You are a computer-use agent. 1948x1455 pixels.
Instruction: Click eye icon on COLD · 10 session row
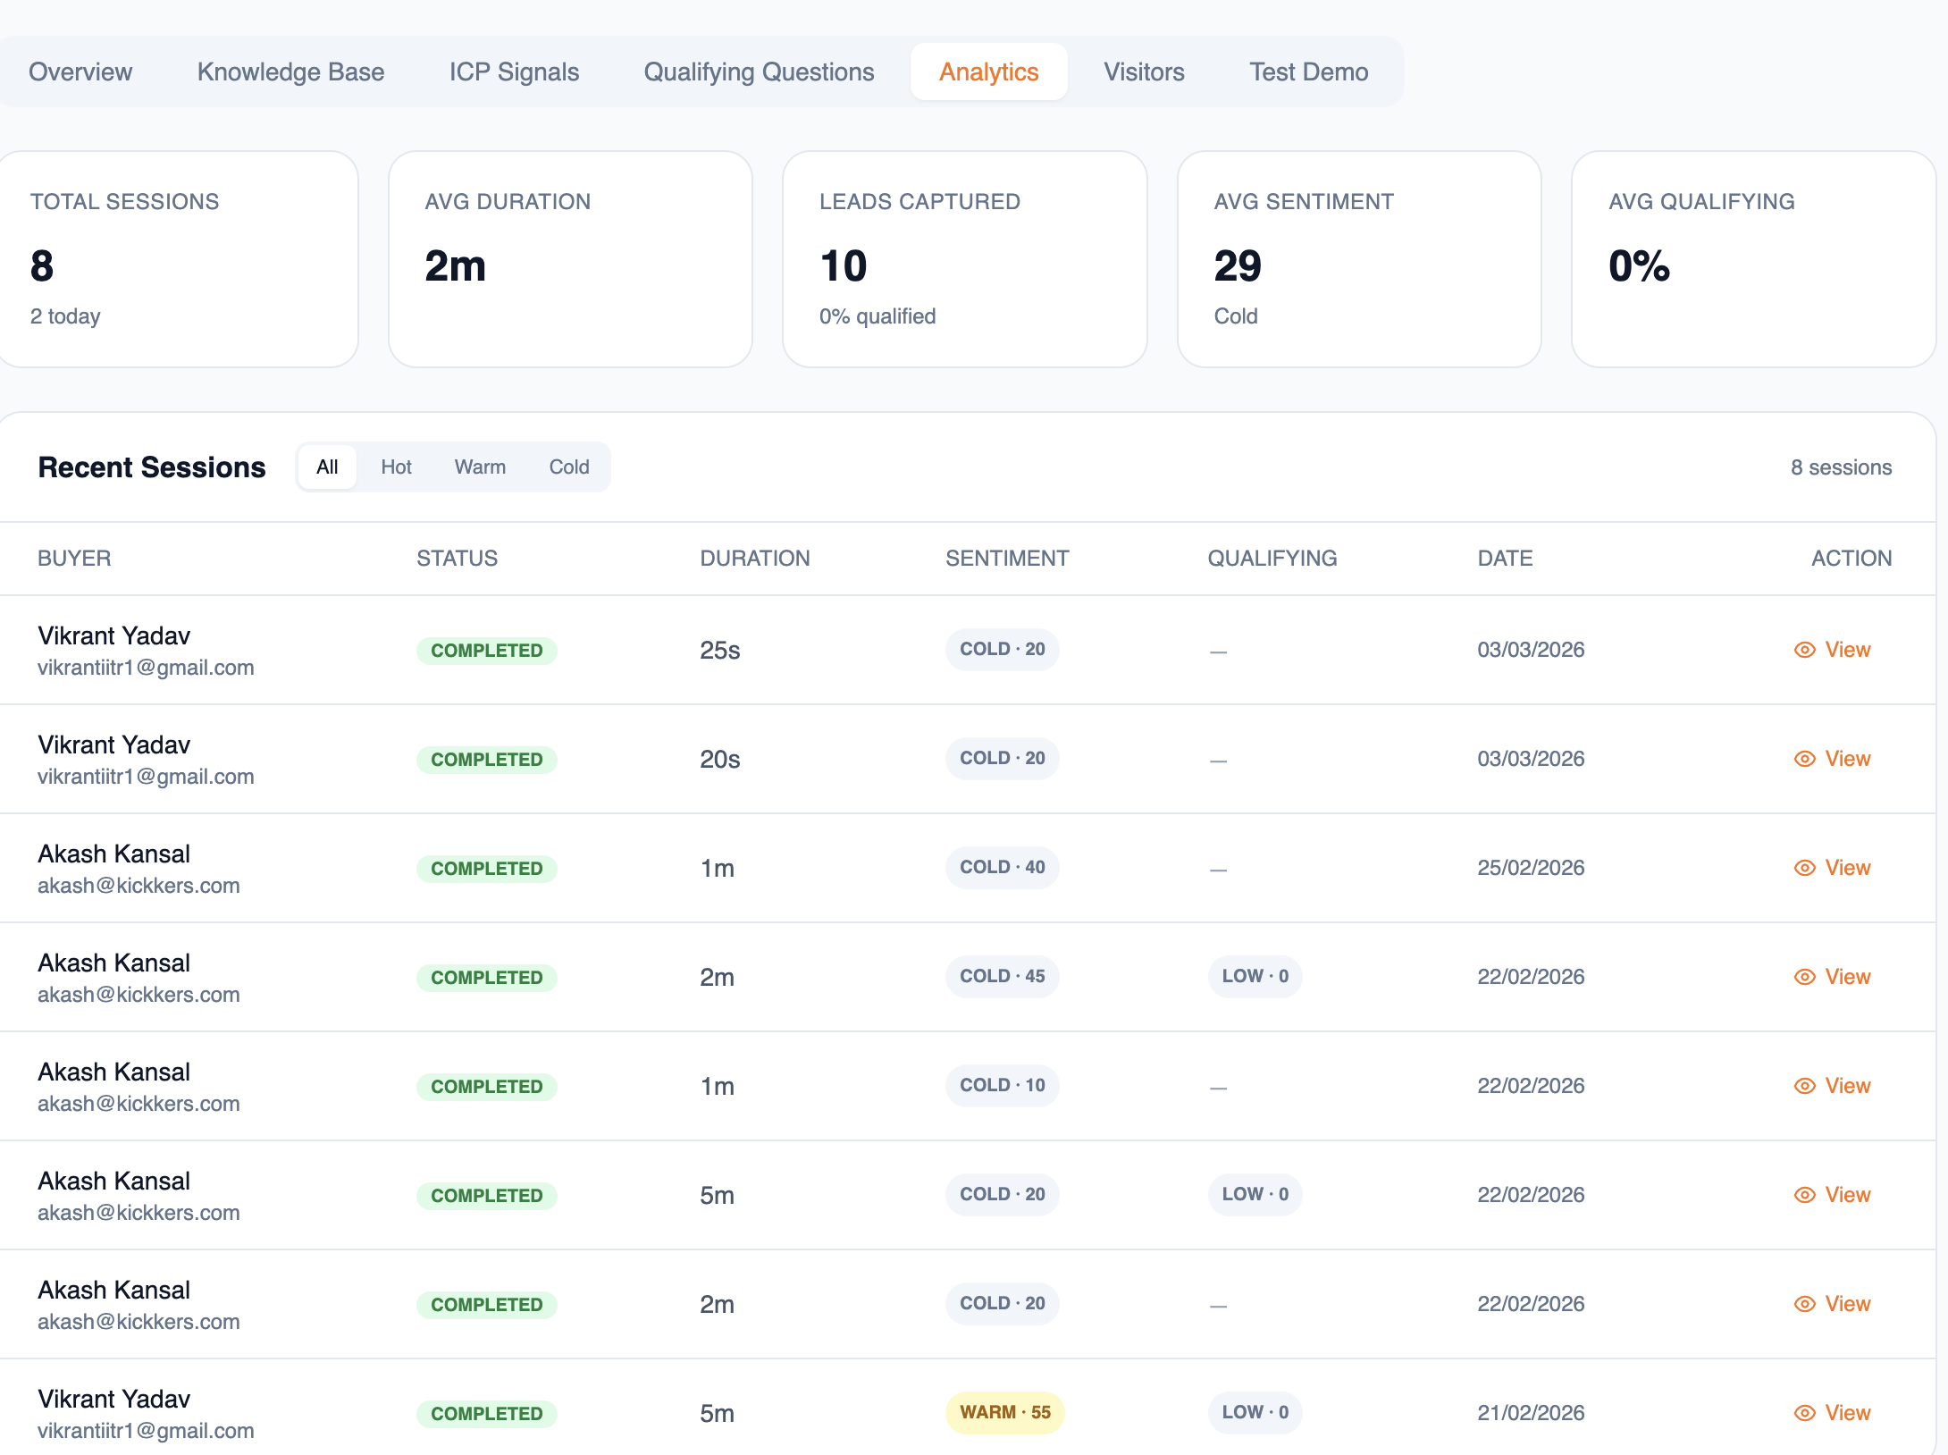click(x=1804, y=1086)
